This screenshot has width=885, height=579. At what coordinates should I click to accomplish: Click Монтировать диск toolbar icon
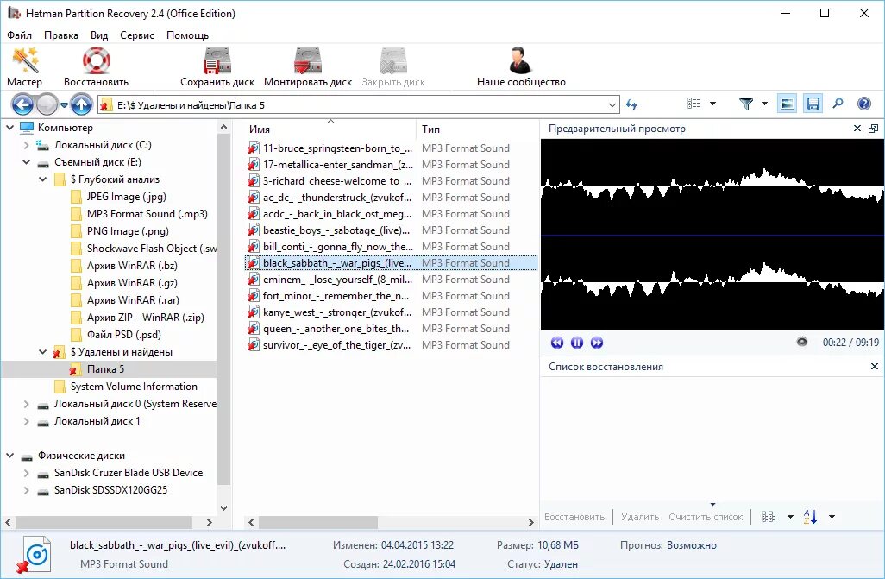click(x=308, y=61)
